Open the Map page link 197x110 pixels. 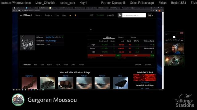click(64, 15)
